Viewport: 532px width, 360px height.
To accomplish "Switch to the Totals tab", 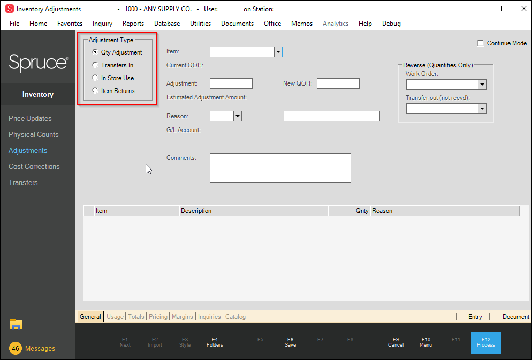I will pos(136,316).
